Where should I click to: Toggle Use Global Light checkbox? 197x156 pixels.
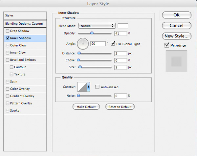[113, 44]
